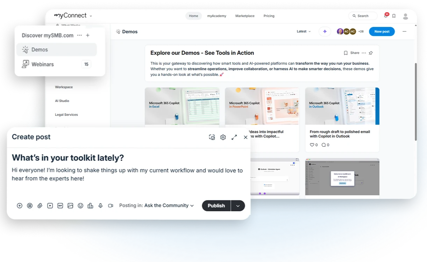Screen dimensions: 427x262
Task: Insert a video with the play icon
Action: pos(50,206)
